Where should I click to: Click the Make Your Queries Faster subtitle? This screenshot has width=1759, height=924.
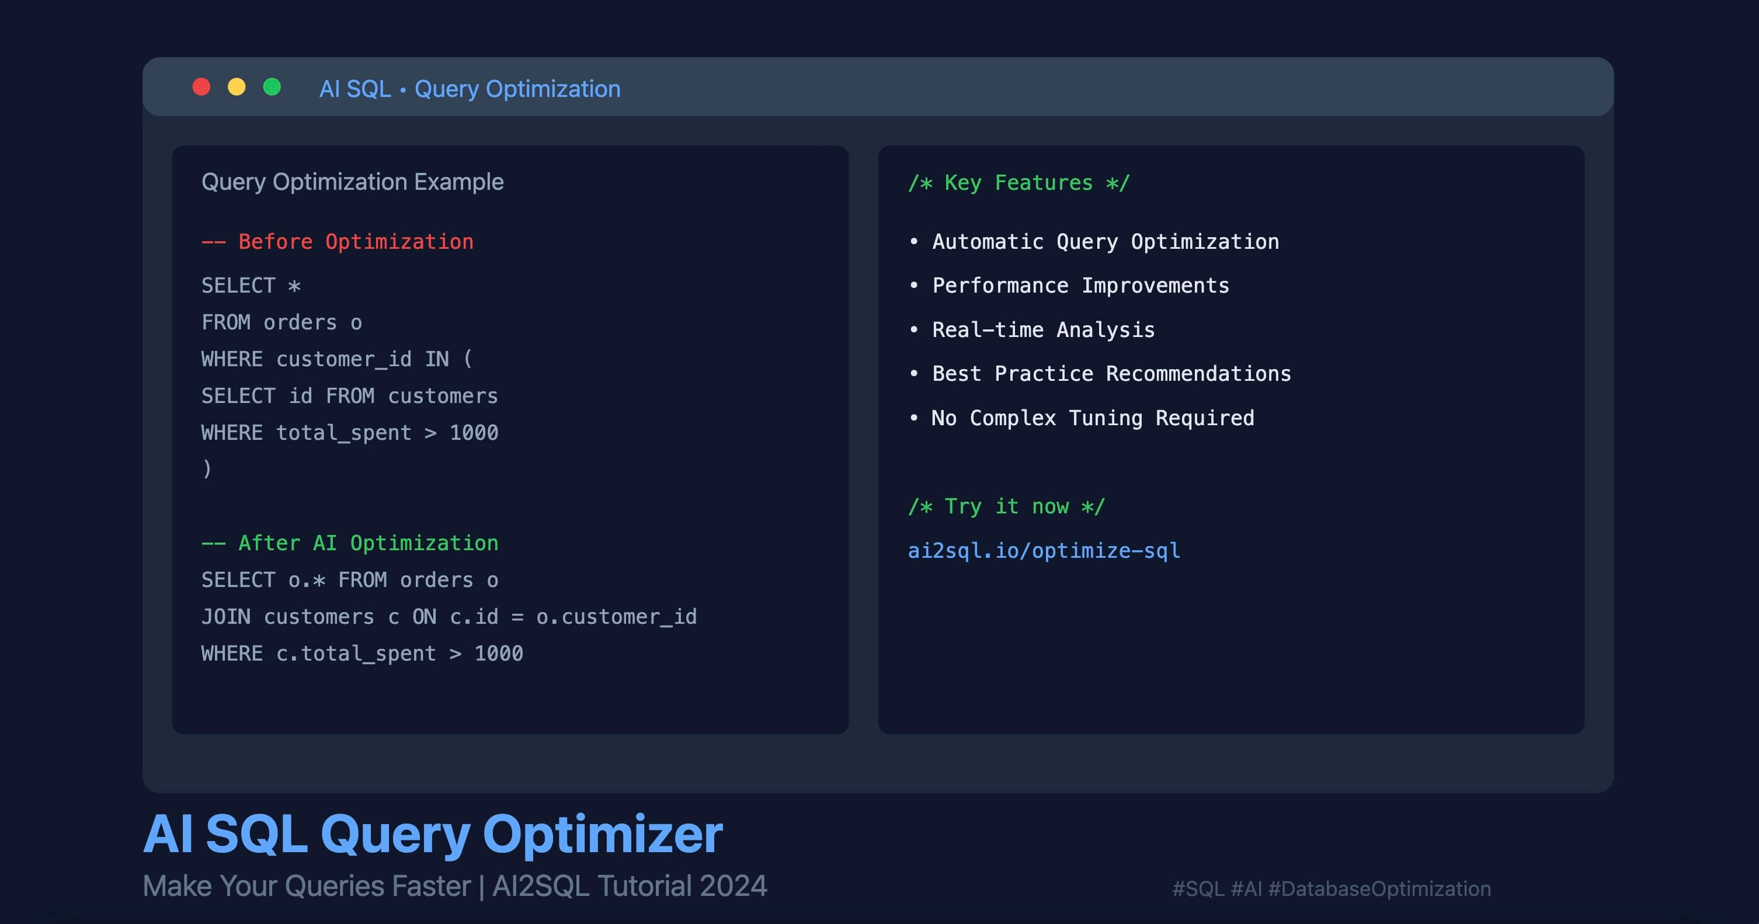coord(455,886)
